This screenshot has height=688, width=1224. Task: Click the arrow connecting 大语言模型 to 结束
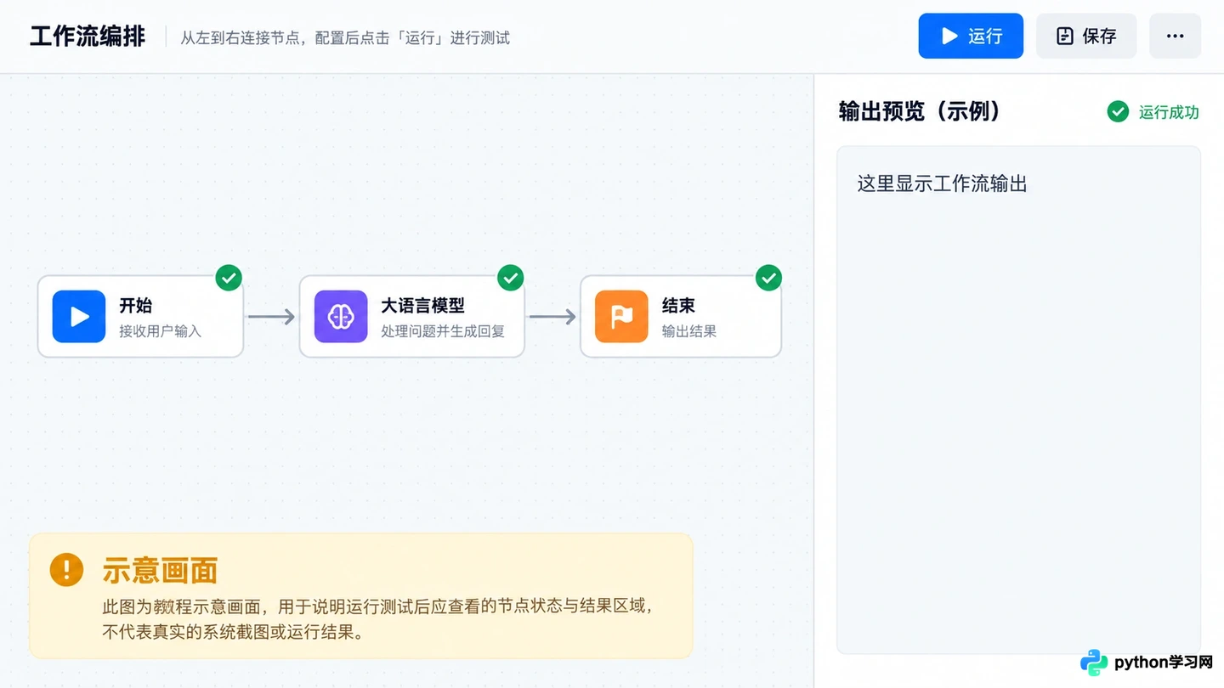click(x=552, y=317)
